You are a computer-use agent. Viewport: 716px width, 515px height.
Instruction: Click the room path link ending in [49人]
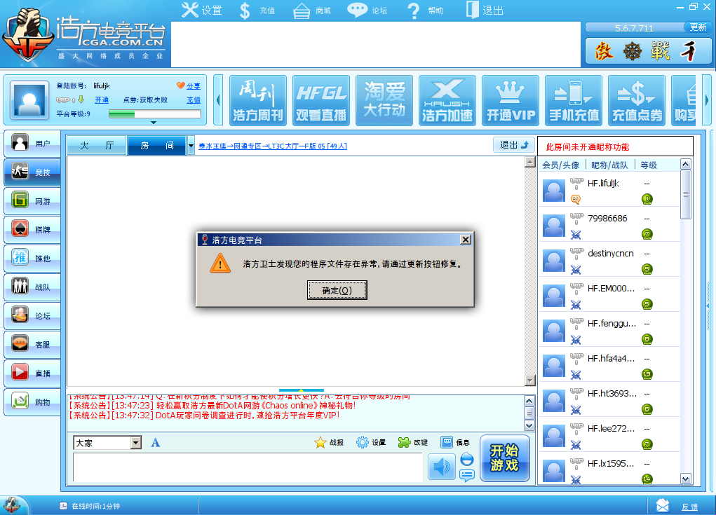click(x=273, y=146)
